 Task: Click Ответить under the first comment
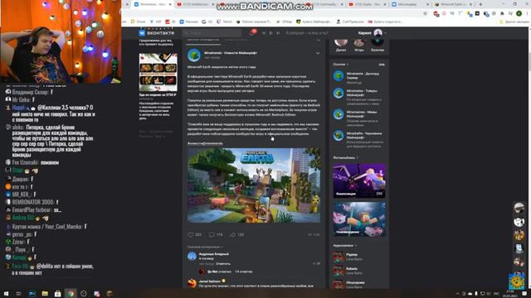pos(223,263)
